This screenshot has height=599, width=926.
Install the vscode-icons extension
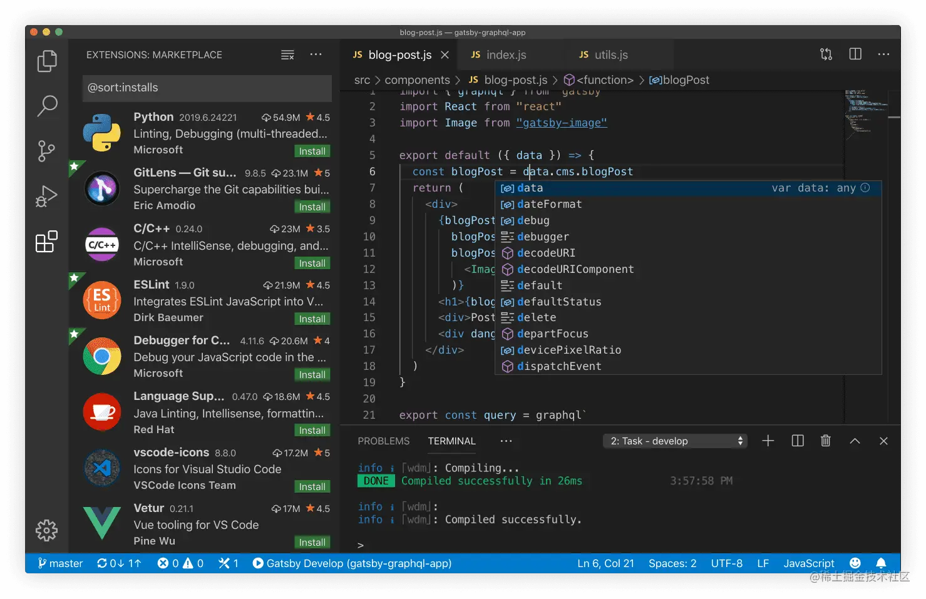312,486
